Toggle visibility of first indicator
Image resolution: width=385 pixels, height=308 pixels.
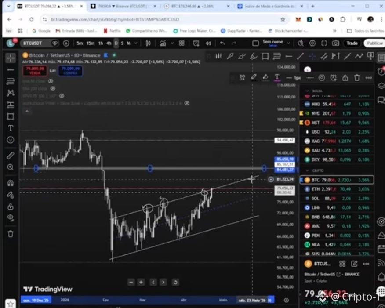click(x=51, y=81)
